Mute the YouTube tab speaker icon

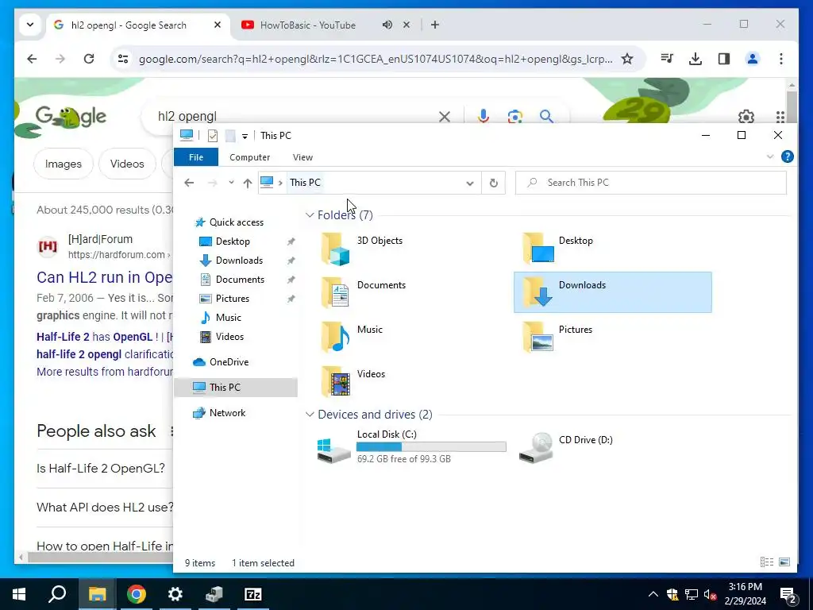pos(387,25)
